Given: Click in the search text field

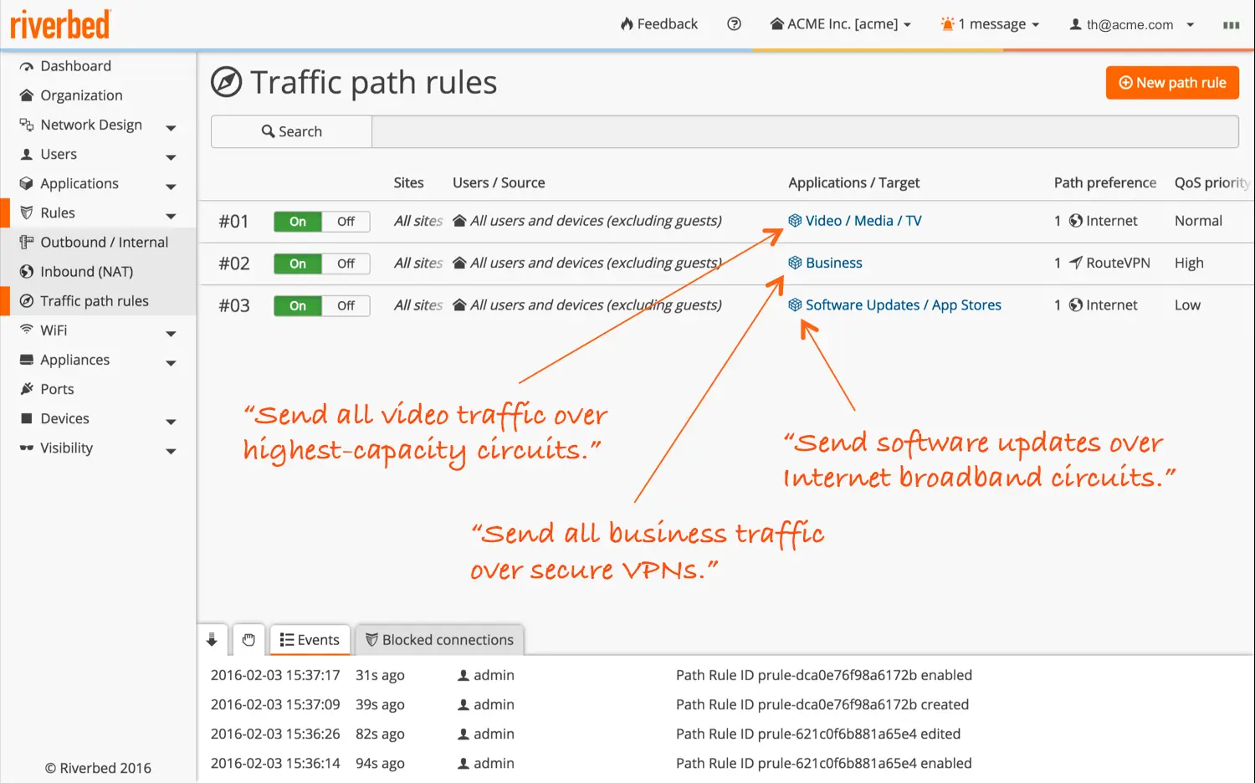Looking at the screenshot, I should (803, 131).
